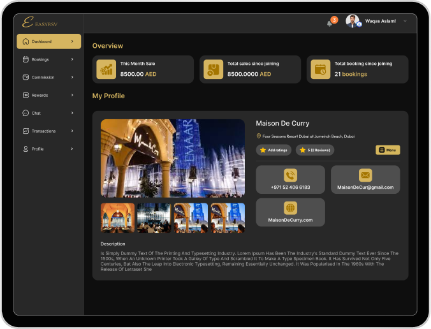The image size is (431, 329).
Task: Select the Dashboard home icon
Action: [26, 41]
